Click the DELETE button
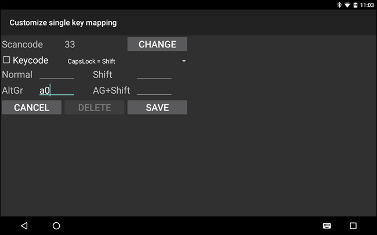 (x=94, y=108)
